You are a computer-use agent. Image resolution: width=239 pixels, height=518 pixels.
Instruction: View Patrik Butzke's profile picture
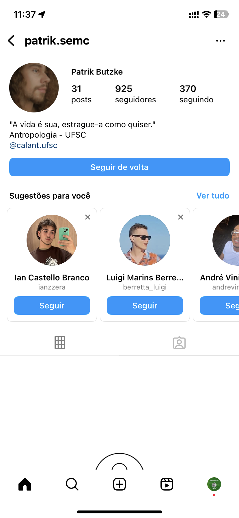[x=34, y=88]
